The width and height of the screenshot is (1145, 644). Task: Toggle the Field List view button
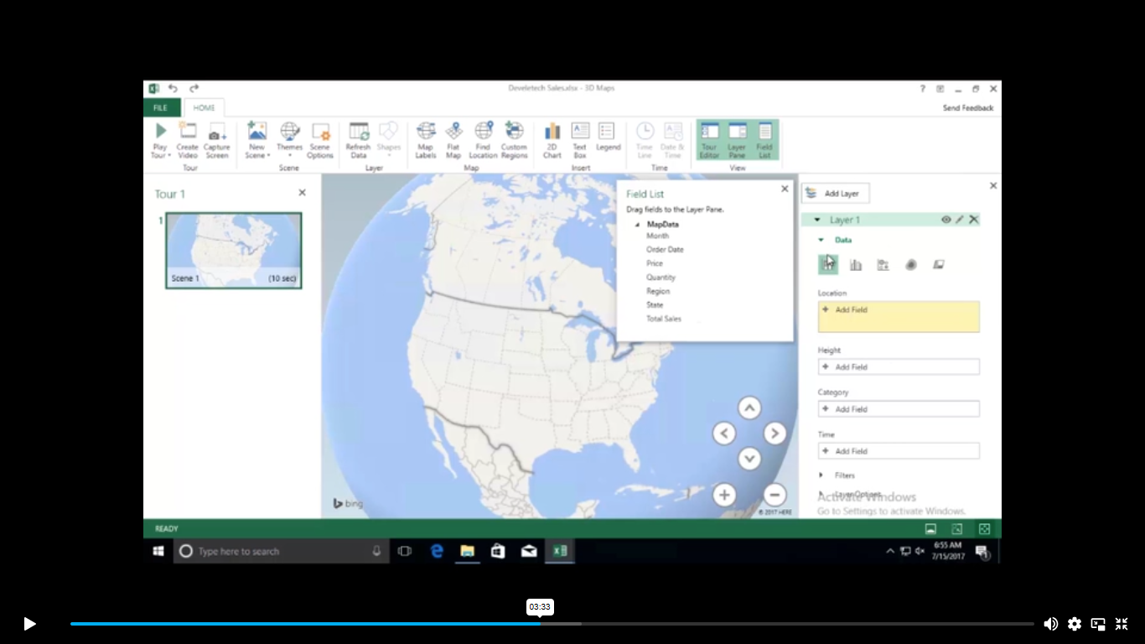tap(764, 139)
